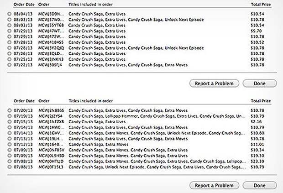Click the $10.80 total price
The width and height of the screenshot is (283, 193).
[x=257, y=133]
